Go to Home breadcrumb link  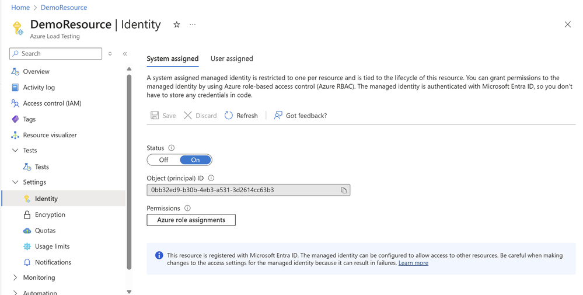coord(20,8)
